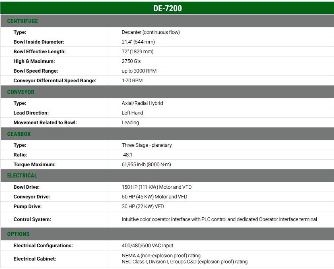334x269 pixels.
Task: Click the value '1-70 RPM'
Action: [x=132, y=81]
